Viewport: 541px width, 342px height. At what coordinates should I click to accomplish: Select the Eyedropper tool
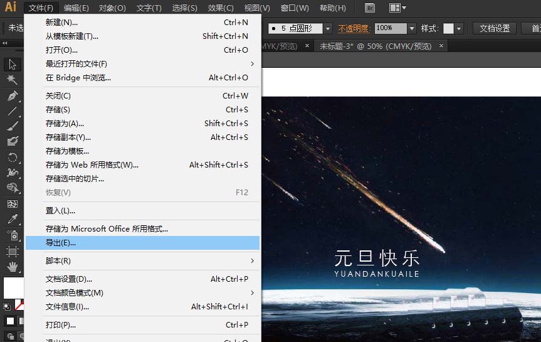[x=13, y=218]
